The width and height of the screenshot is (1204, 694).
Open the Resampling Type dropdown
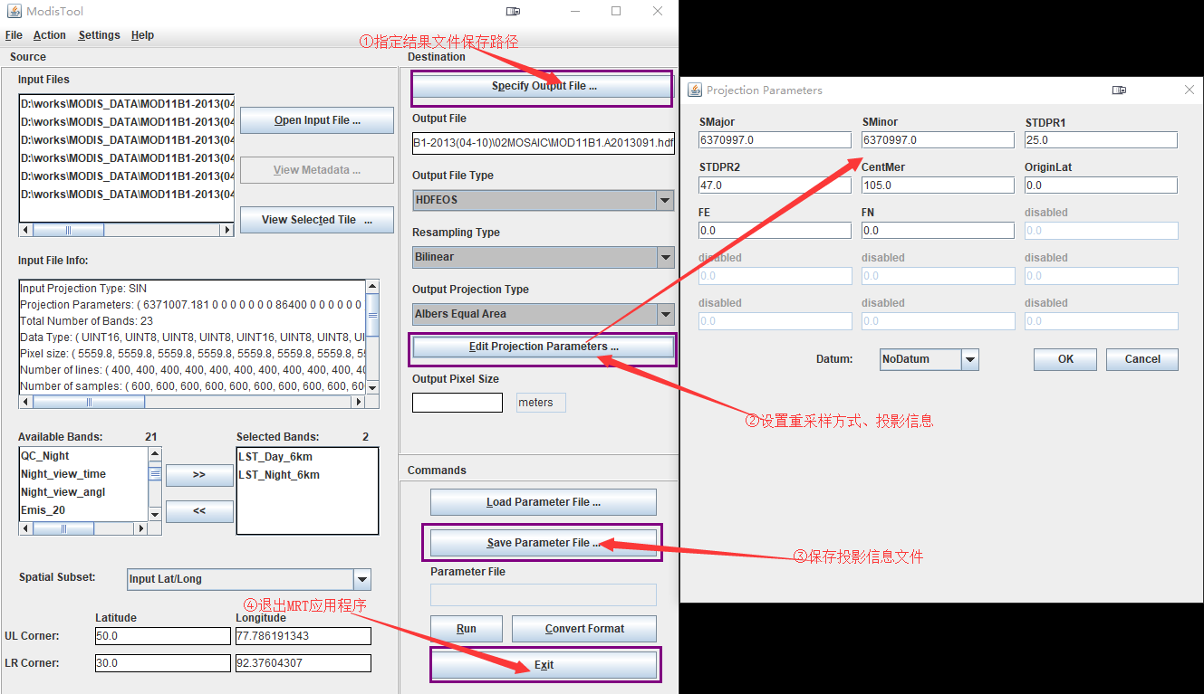(665, 257)
